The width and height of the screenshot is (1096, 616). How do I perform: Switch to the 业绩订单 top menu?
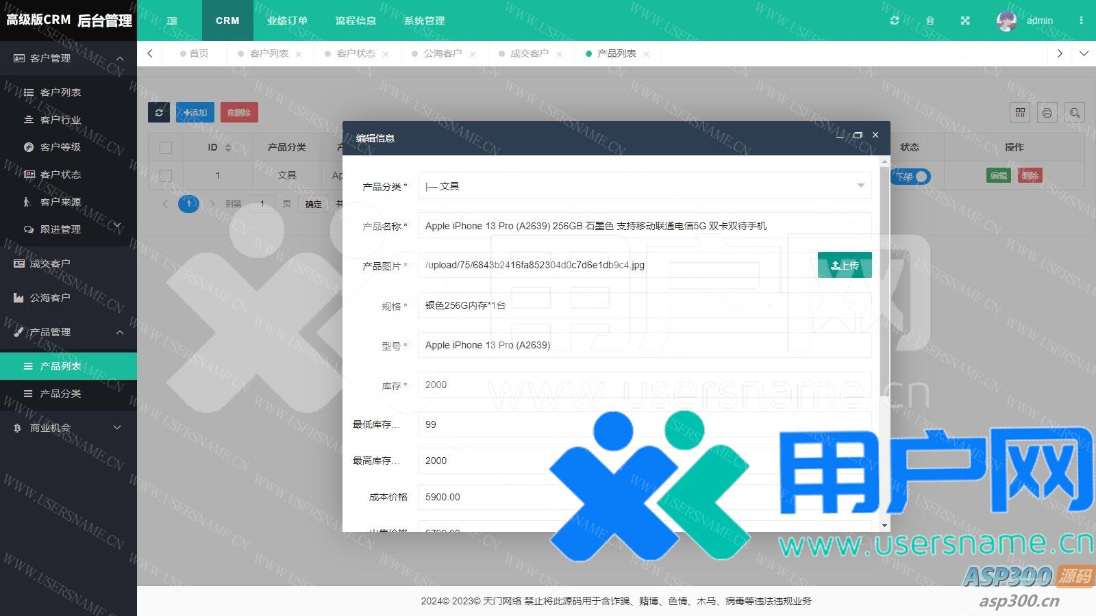click(x=287, y=21)
